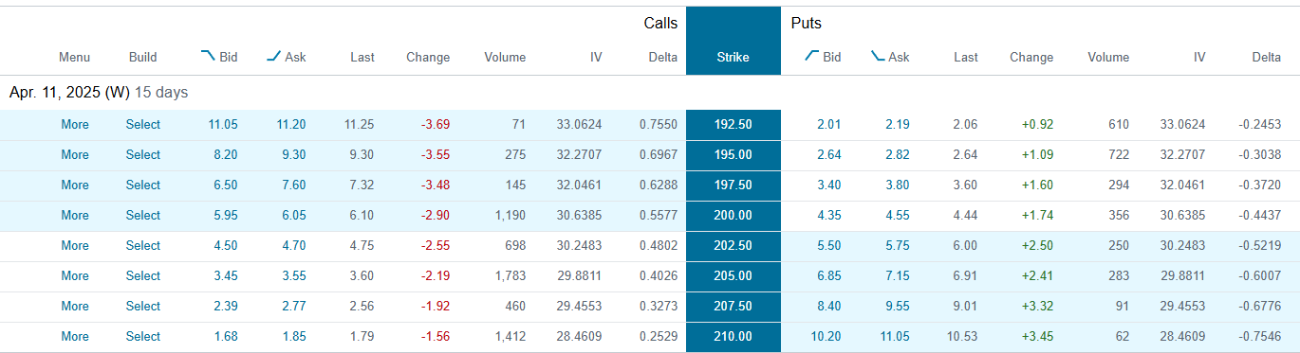Click the Puts Delta column header
The width and height of the screenshot is (1300, 353).
click(x=1266, y=57)
